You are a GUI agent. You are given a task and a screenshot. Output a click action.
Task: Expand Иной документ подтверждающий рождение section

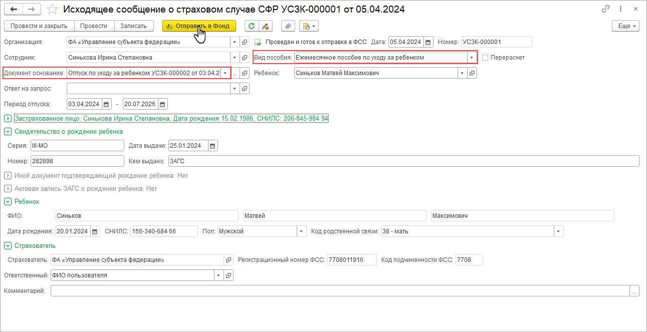[8, 176]
